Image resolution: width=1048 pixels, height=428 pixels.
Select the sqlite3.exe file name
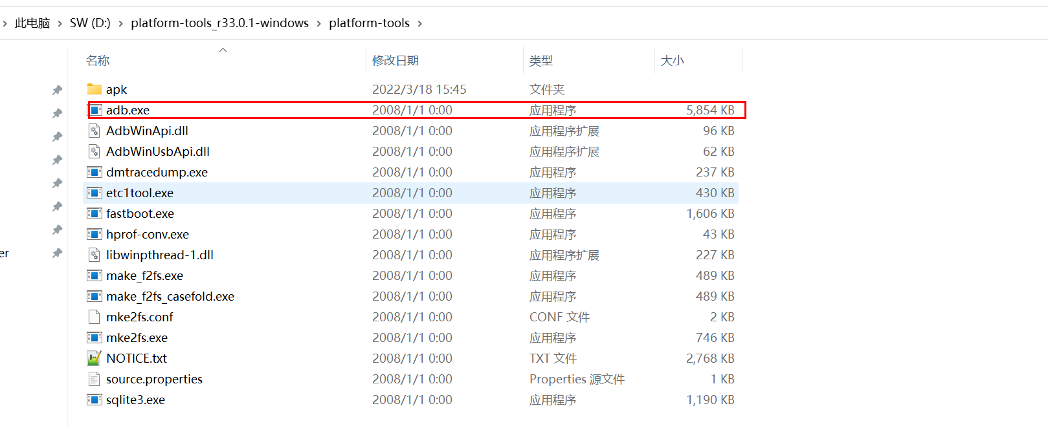(x=135, y=400)
